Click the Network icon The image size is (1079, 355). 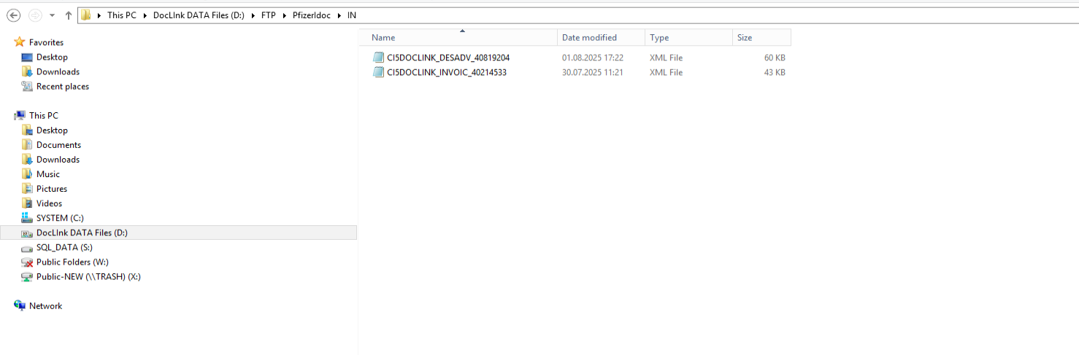pos(20,305)
